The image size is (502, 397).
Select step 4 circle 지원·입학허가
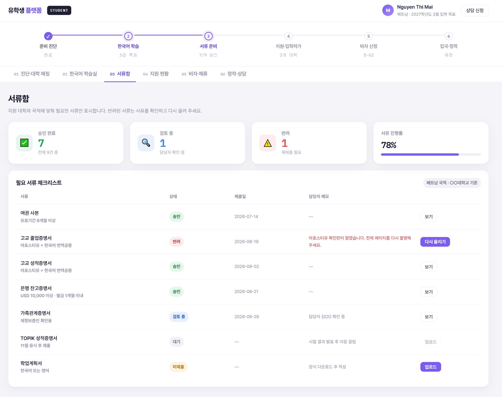288,36
